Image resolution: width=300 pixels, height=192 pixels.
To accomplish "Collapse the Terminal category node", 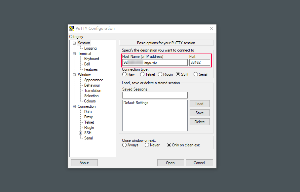I will tap(75, 54).
